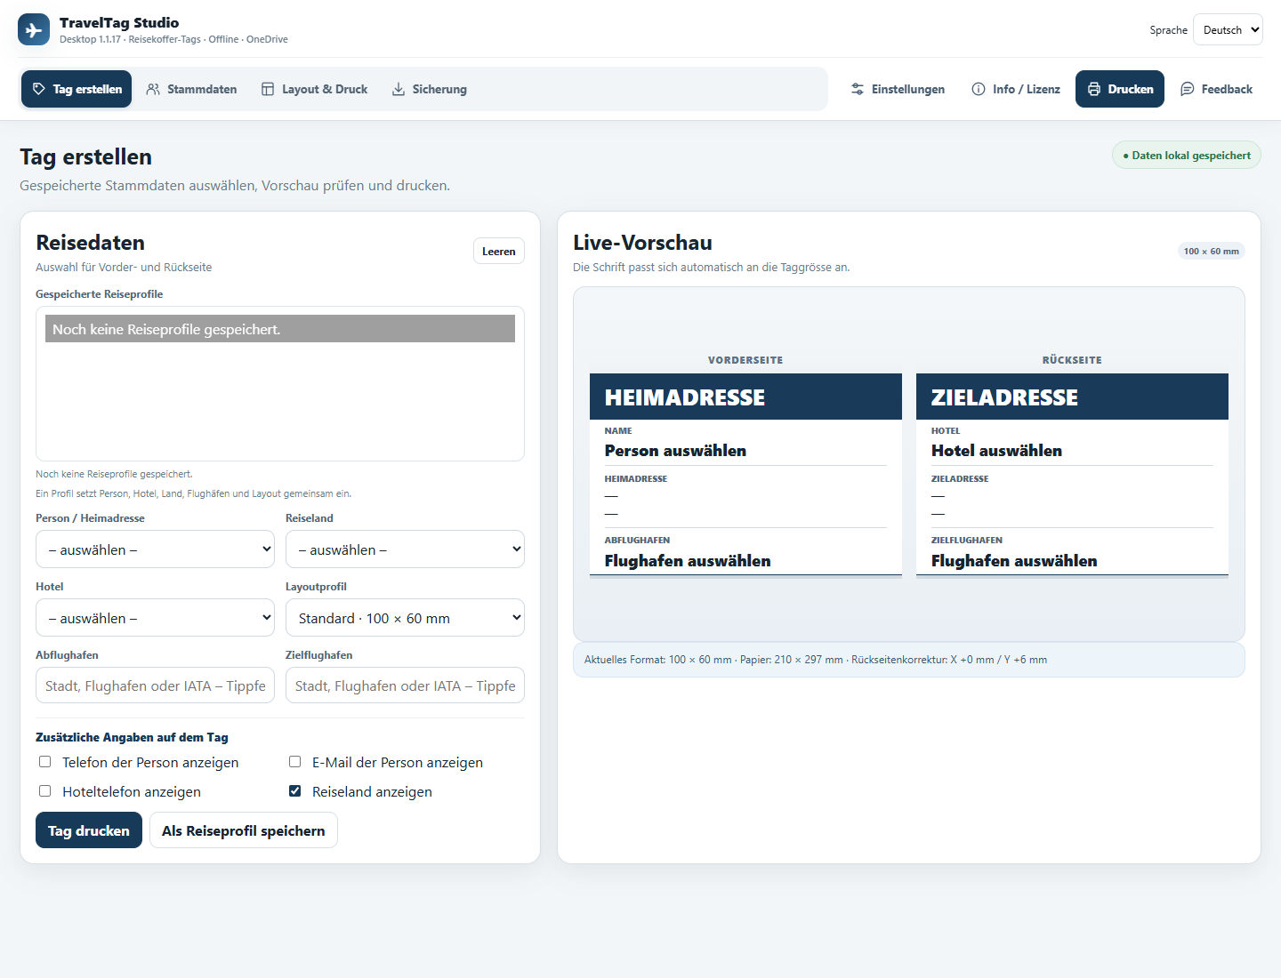Click the Leeren button
Image resolution: width=1281 pixels, height=978 pixels.
click(499, 252)
